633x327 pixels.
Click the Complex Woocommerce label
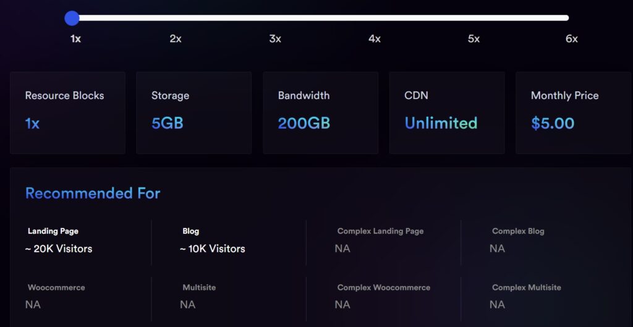point(383,287)
